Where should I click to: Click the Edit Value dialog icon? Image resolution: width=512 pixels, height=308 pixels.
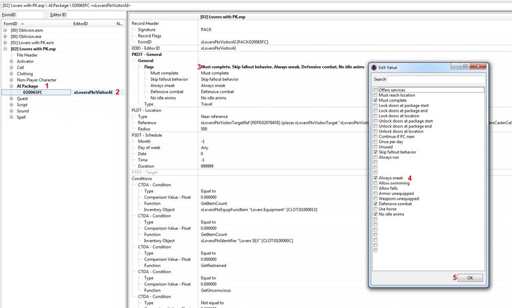click(374, 67)
